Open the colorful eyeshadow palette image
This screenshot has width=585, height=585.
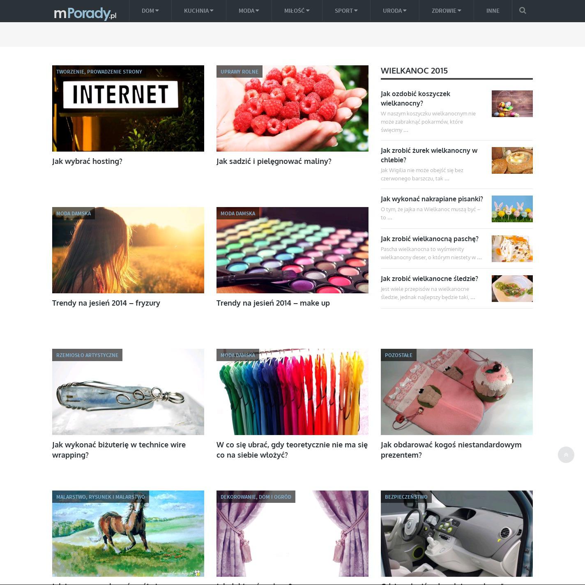pos(292,250)
